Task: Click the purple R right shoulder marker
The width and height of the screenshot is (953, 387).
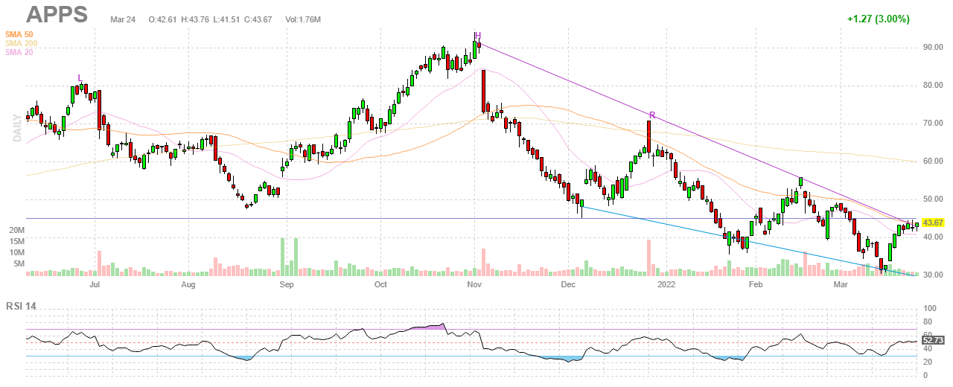Action: 651,115
